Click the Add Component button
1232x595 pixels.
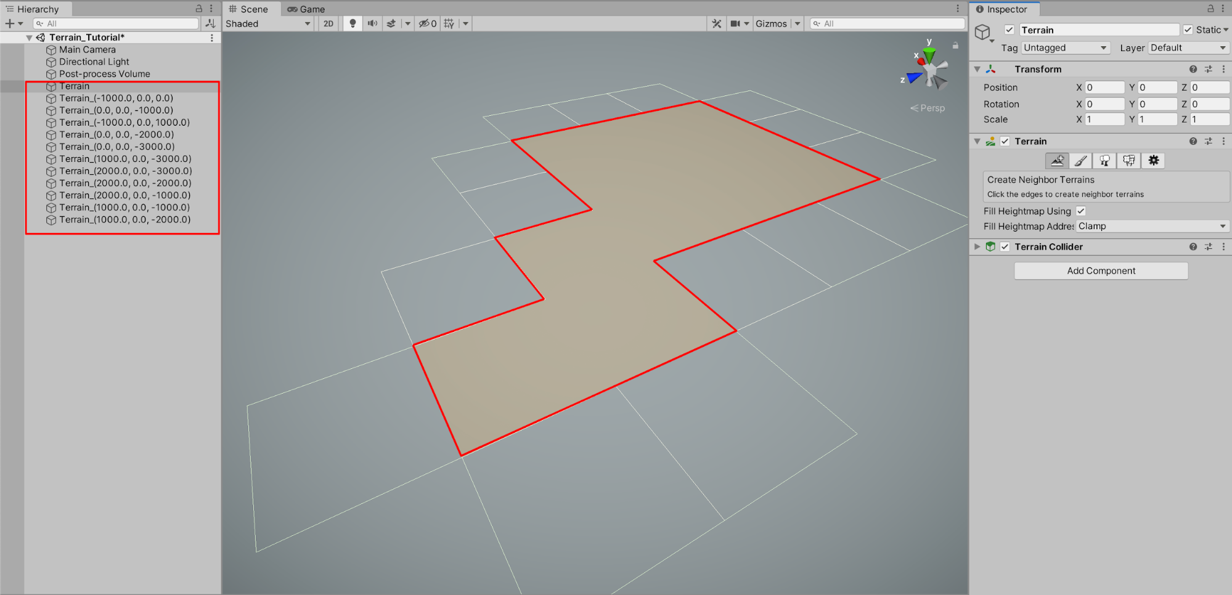coord(1101,270)
